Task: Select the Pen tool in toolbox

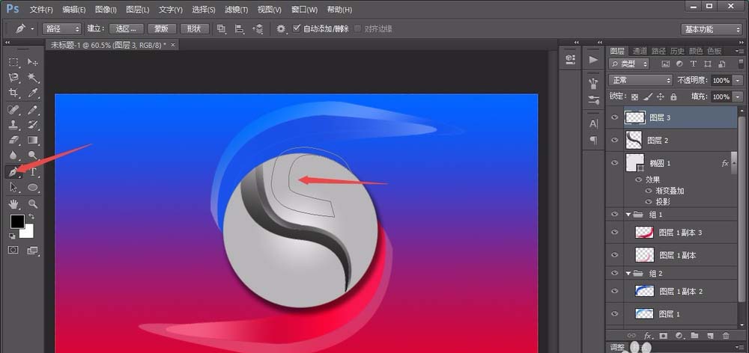Action: coord(13,172)
